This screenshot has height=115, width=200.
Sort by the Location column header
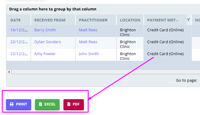[130, 20]
